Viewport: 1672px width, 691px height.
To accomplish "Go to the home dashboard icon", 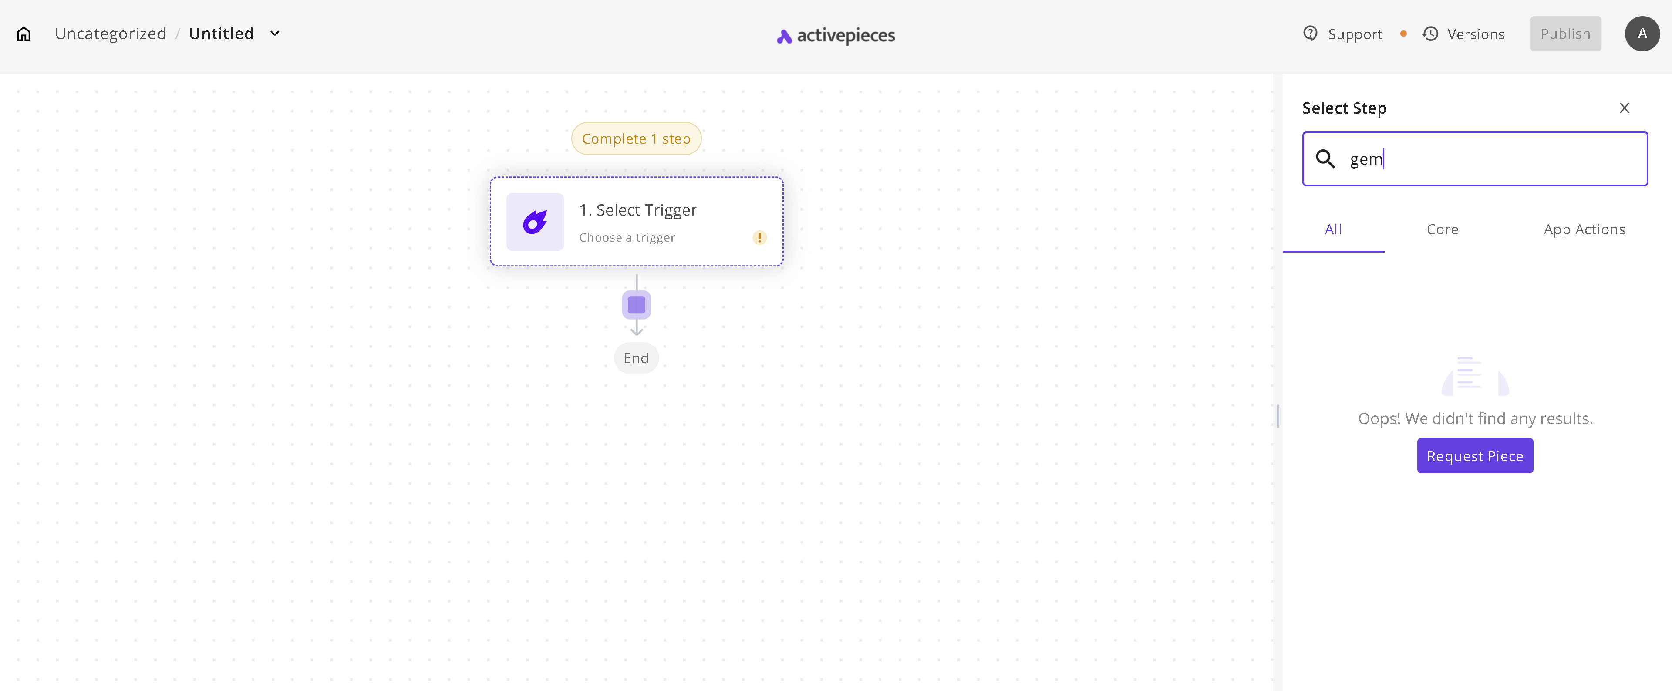I will [24, 34].
